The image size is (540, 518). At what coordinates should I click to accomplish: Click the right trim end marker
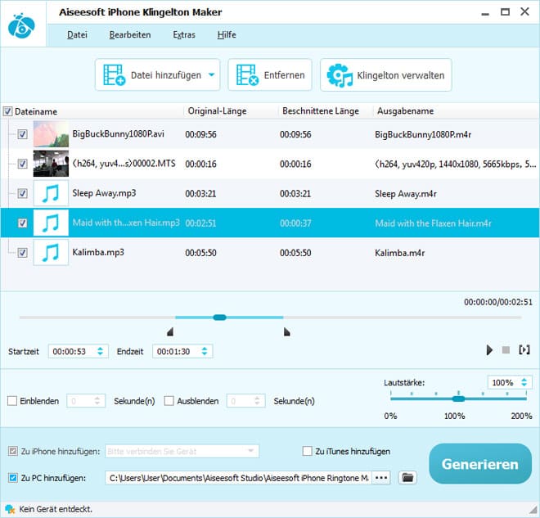click(286, 331)
